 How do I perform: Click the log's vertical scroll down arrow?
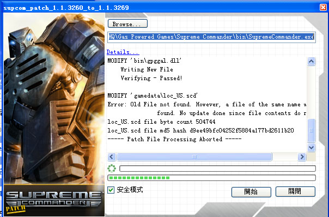[311, 147]
